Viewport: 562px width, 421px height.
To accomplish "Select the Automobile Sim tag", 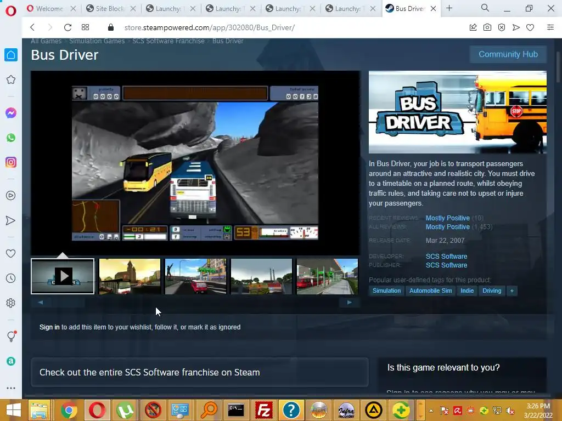I will [x=430, y=291].
